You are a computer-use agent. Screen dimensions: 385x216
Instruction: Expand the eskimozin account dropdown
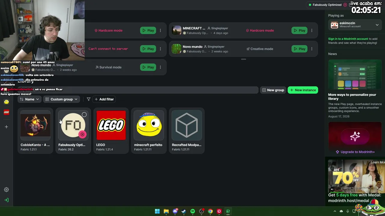tap(355, 25)
